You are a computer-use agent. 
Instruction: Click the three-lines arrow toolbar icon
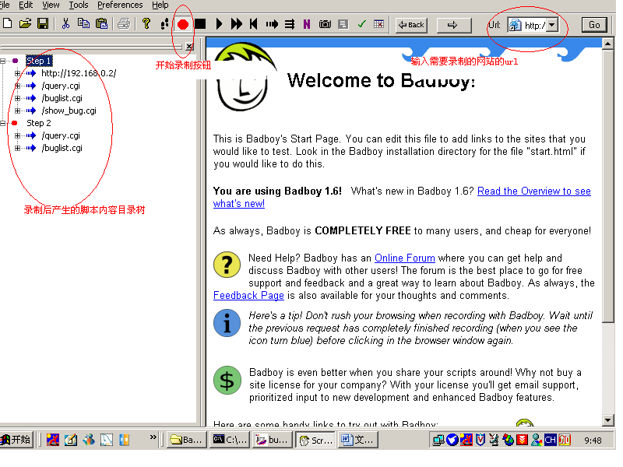click(290, 25)
